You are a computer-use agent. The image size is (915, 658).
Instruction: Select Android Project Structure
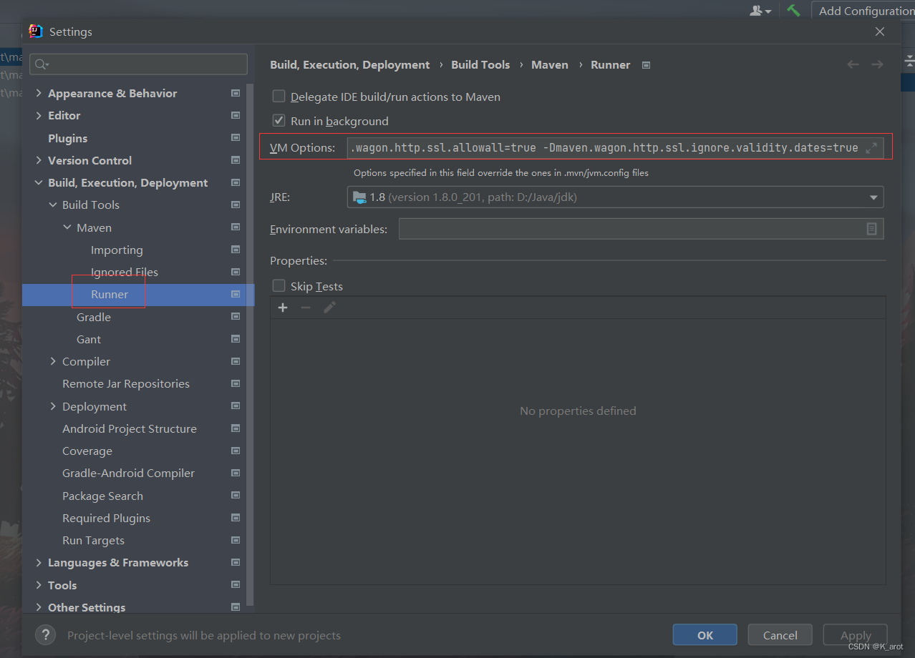pos(130,428)
